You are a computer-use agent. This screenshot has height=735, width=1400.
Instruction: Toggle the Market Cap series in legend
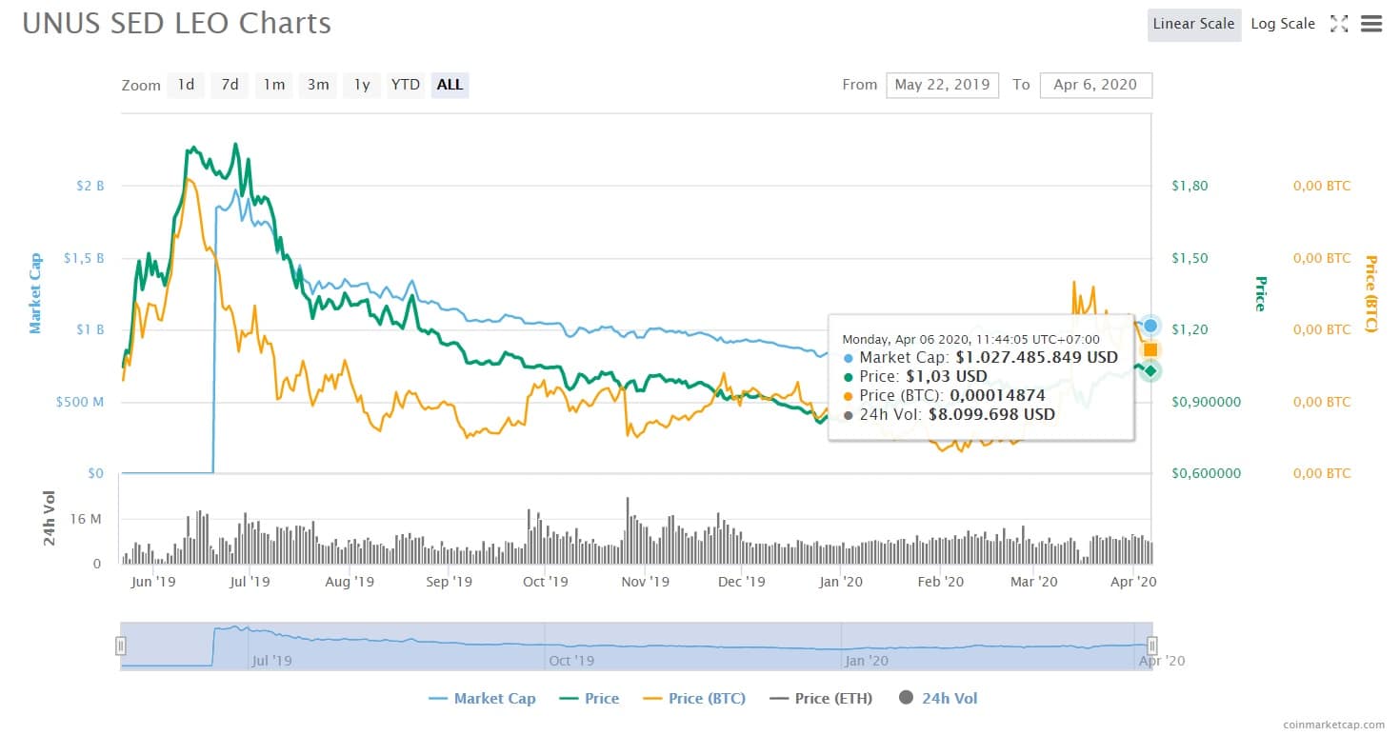pos(482,699)
